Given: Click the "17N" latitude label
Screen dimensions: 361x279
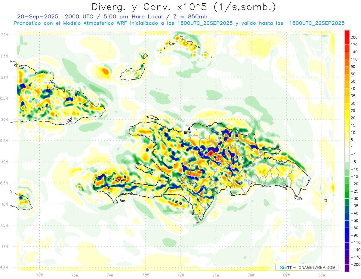Looking at the screenshot, I should click(5, 246).
